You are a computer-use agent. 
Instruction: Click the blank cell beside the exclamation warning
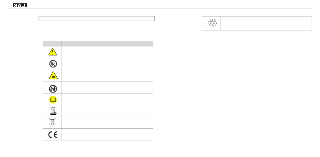107,52
